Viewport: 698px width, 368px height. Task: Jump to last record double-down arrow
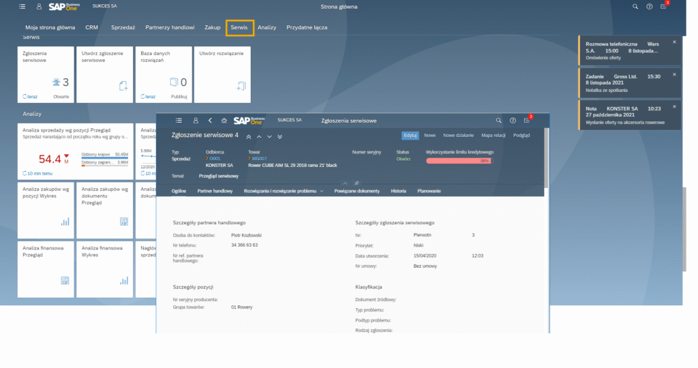point(279,136)
